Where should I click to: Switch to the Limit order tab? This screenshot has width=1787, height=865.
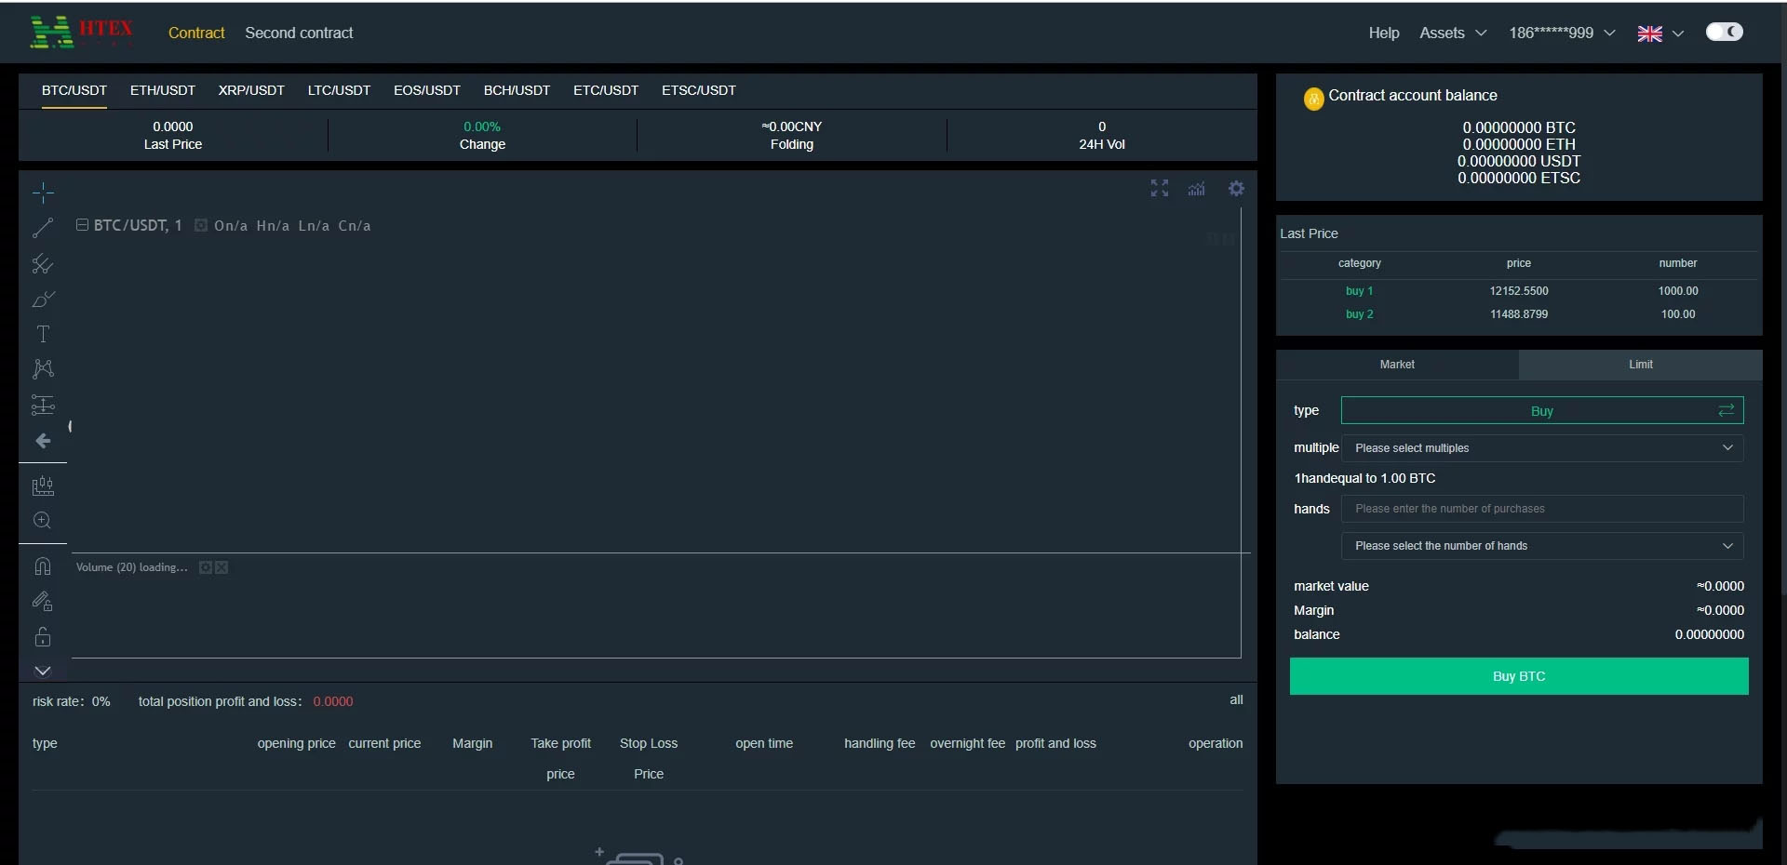1640,365
